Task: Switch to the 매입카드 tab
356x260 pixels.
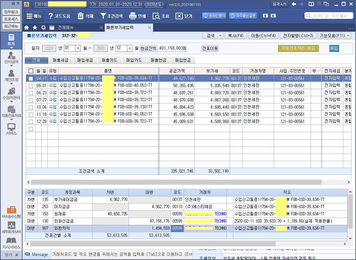Action: click(x=134, y=60)
